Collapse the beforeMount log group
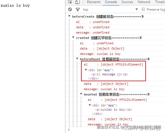The image size is (165, 133). (x=77, y=59)
